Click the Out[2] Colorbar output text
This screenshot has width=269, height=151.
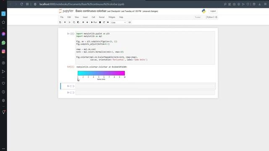point(102,67)
